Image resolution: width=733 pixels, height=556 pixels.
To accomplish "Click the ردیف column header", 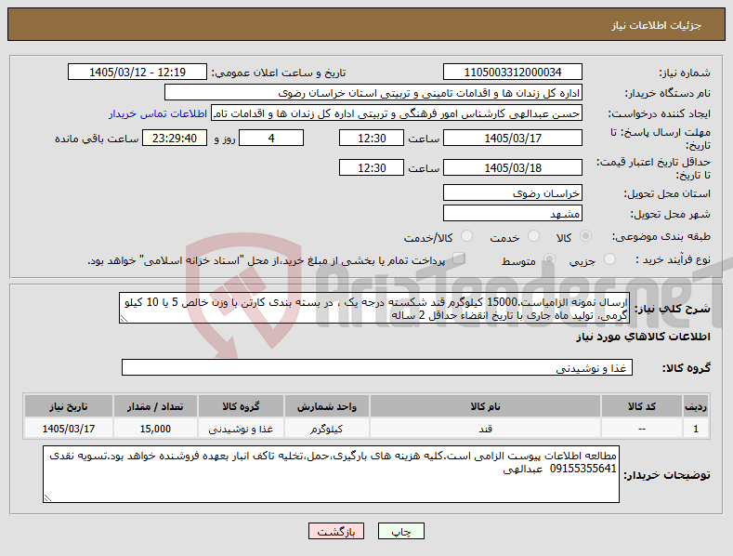I will point(696,406).
